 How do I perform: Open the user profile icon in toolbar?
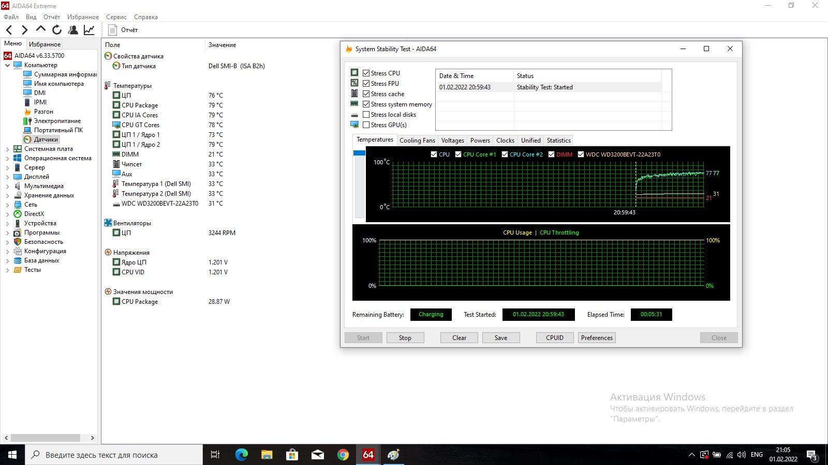(x=73, y=30)
